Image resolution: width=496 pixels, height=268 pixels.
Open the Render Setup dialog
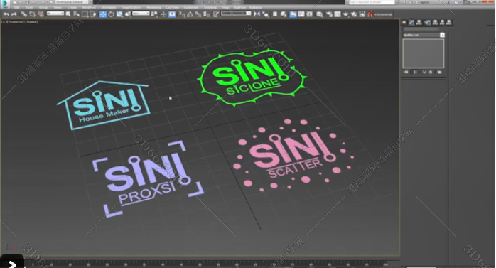(x=329, y=14)
